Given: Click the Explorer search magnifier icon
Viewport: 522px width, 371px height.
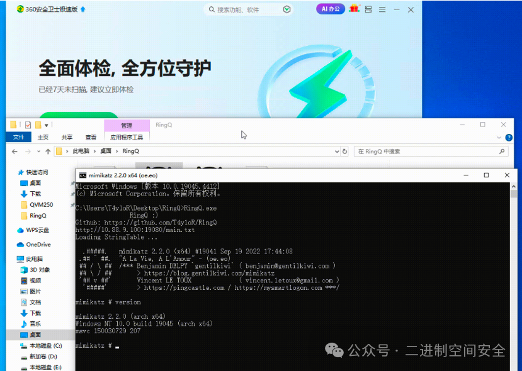Looking at the screenshot, I should point(502,152).
